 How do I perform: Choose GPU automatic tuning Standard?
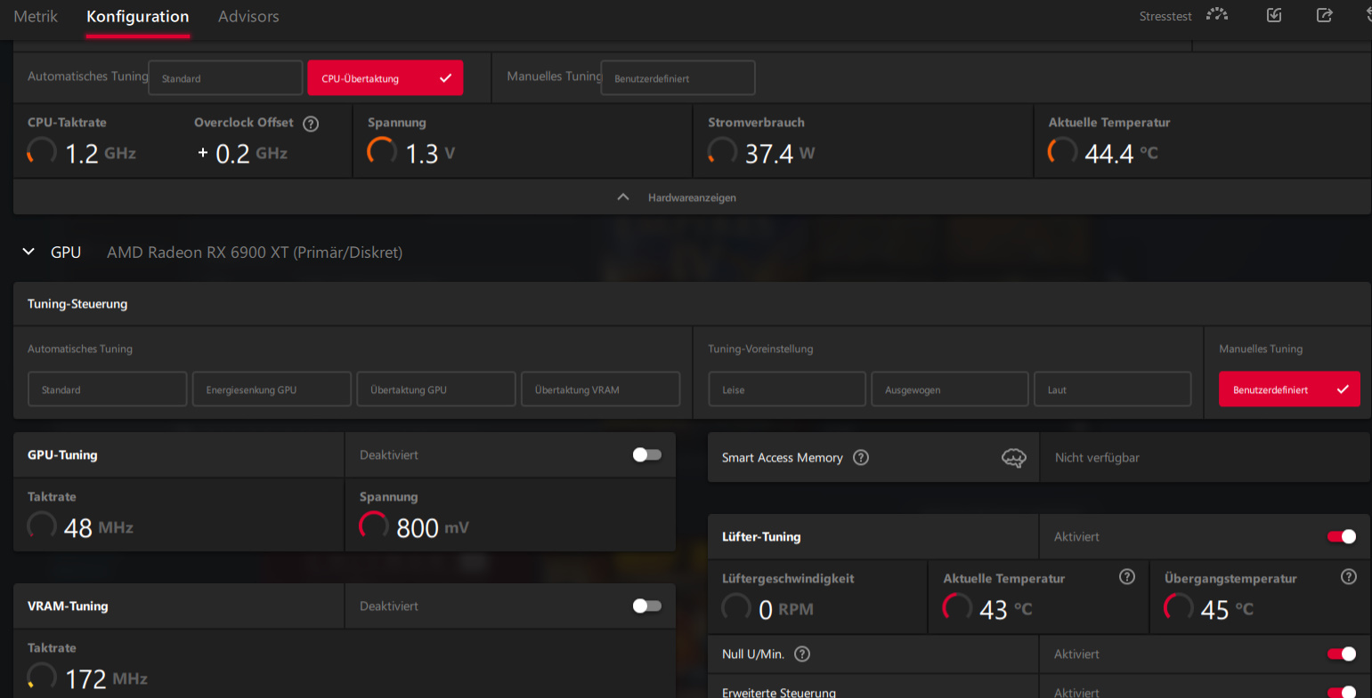[x=108, y=389]
